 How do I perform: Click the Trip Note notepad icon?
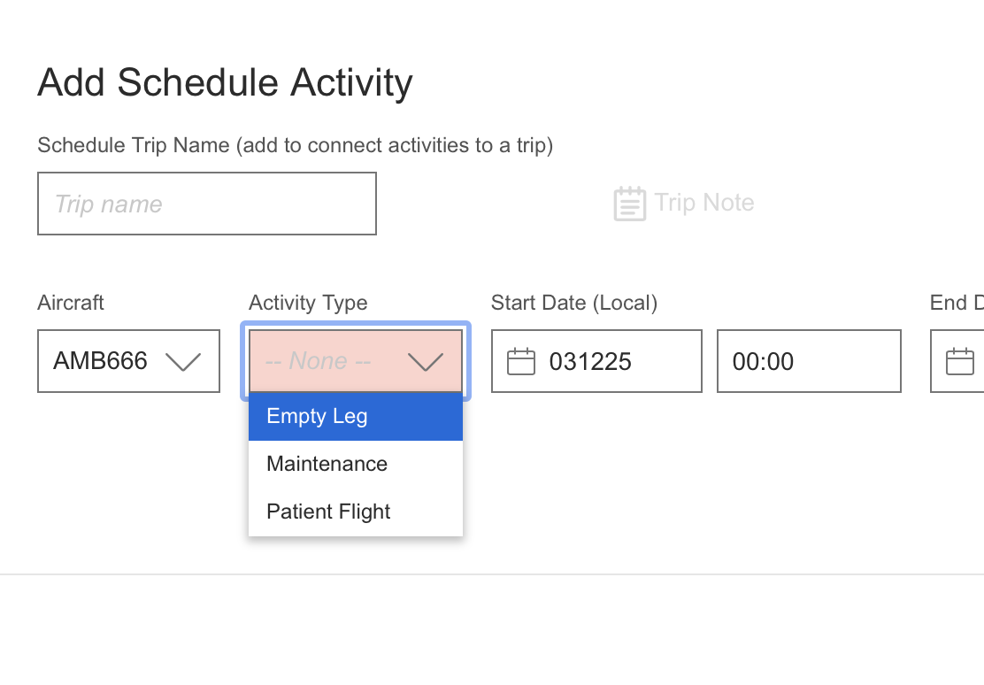coord(629,204)
